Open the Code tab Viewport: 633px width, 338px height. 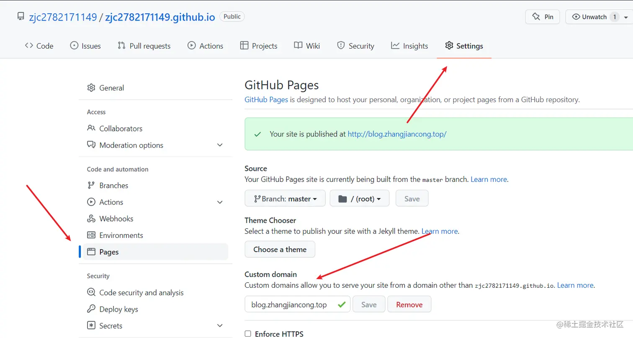[x=39, y=46]
